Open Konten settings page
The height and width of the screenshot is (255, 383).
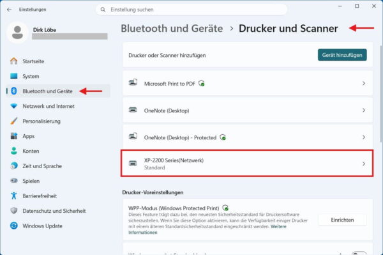pyautogui.click(x=58, y=151)
